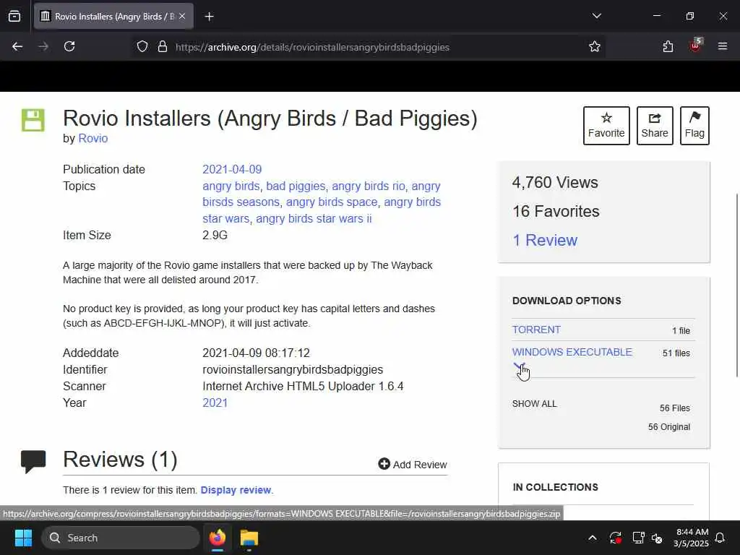The image size is (740, 555).
Task: Click the sync status tray icon
Action: [x=616, y=538]
